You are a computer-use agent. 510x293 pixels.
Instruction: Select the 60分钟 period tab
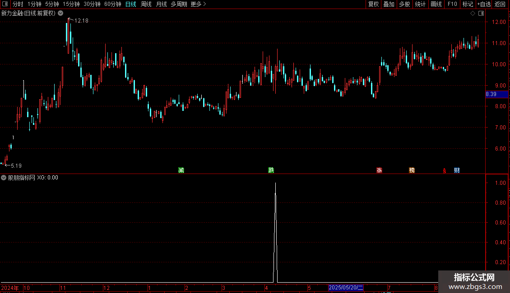[113, 4]
